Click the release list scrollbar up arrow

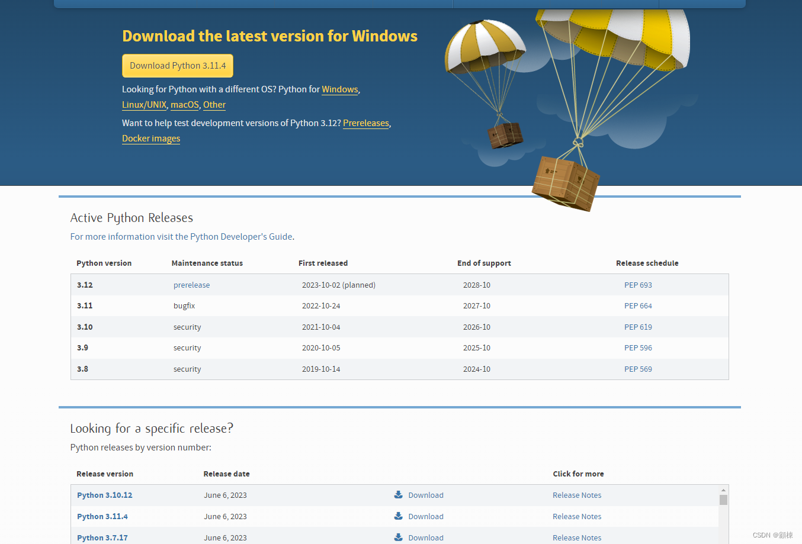pos(723,490)
